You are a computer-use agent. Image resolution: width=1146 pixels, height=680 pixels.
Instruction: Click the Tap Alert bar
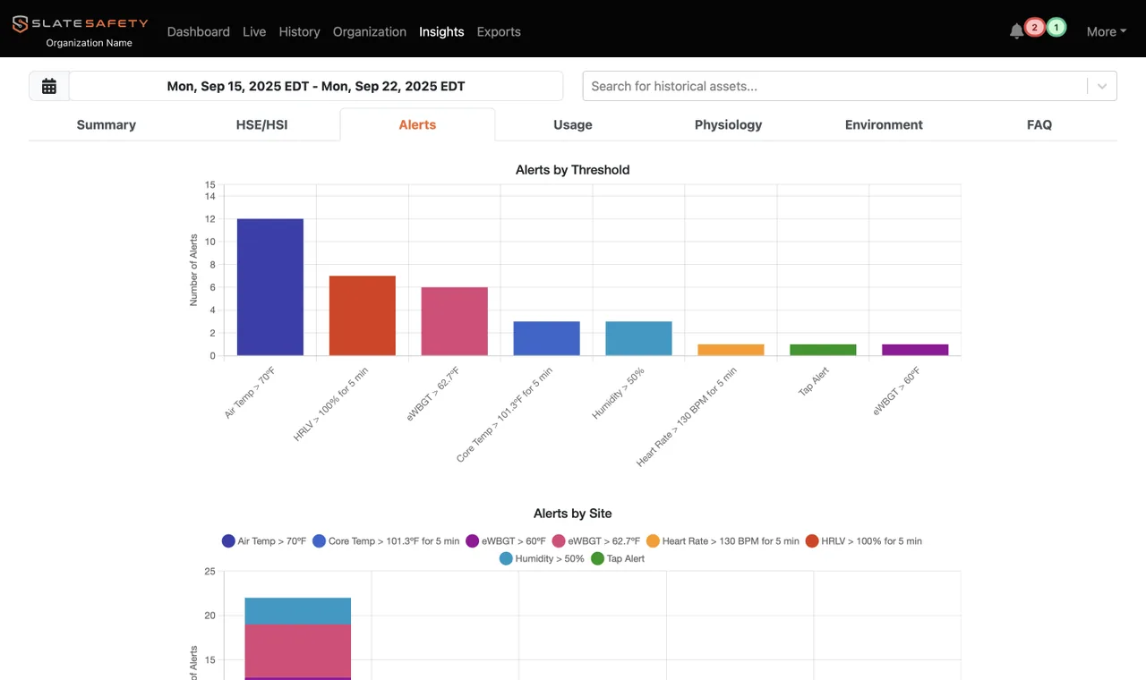click(x=823, y=350)
